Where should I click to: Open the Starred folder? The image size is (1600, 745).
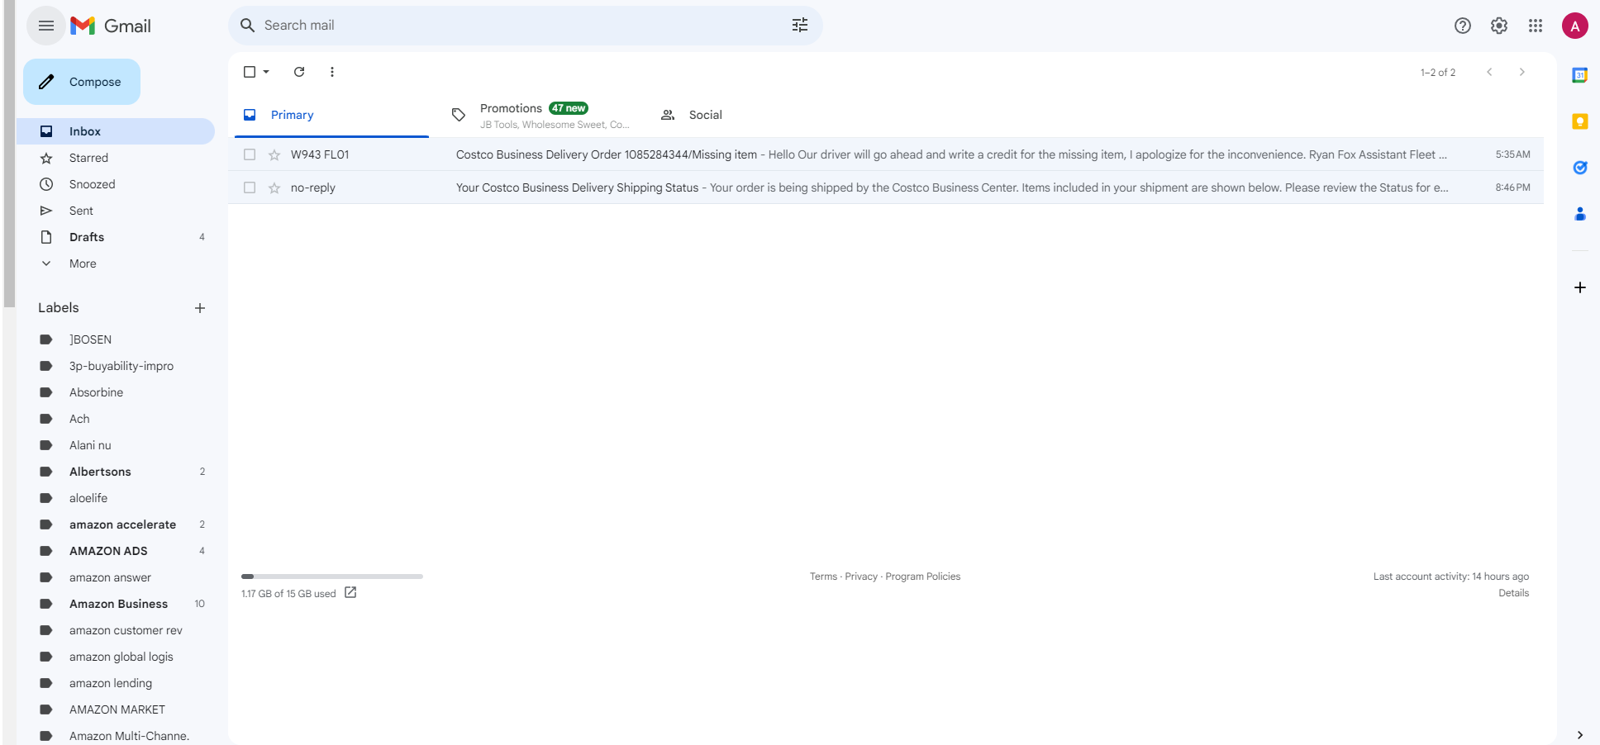[x=116, y=158]
